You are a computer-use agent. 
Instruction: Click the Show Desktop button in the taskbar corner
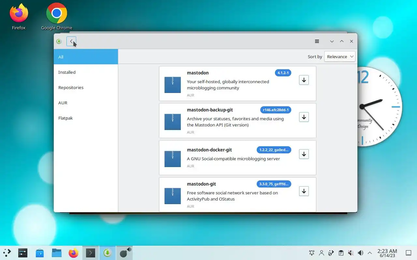click(x=408, y=253)
